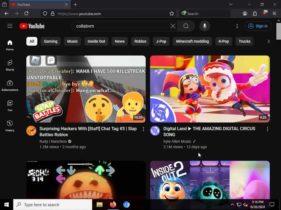
Task: Open YouTube settings three-dot menu
Action: [x=237, y=26]
